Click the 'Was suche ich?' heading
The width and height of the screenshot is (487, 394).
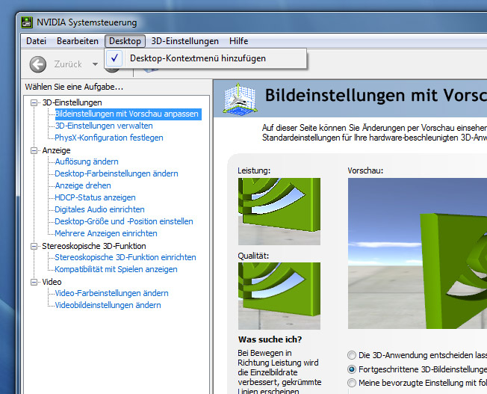click(x=270, y=339)
